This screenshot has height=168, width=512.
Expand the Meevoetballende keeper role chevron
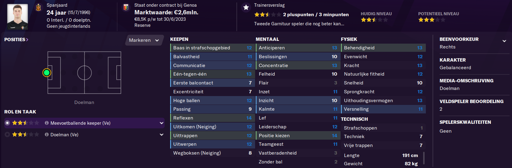click(x=161, y=123)
